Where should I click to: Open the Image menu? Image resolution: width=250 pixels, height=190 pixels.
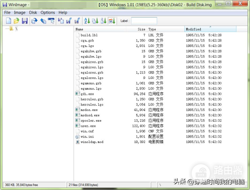(20, 12)
